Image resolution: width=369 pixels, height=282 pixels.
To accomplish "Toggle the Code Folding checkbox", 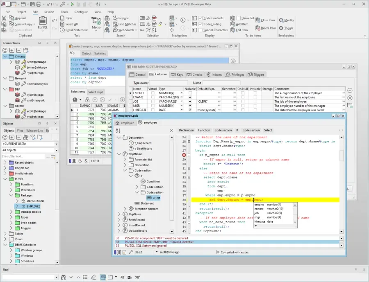I will click(x=200, y=24).
